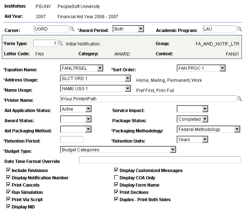Click the PSUNV institution code
Viewport: 247px width, 211px height.
[43, 7]
